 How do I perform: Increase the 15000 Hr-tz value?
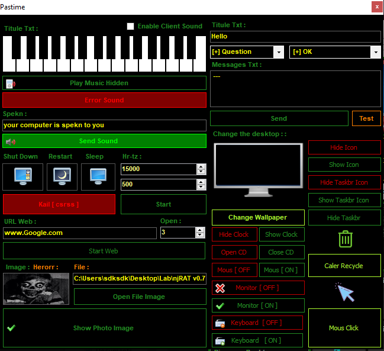click(x=201, y=166)
